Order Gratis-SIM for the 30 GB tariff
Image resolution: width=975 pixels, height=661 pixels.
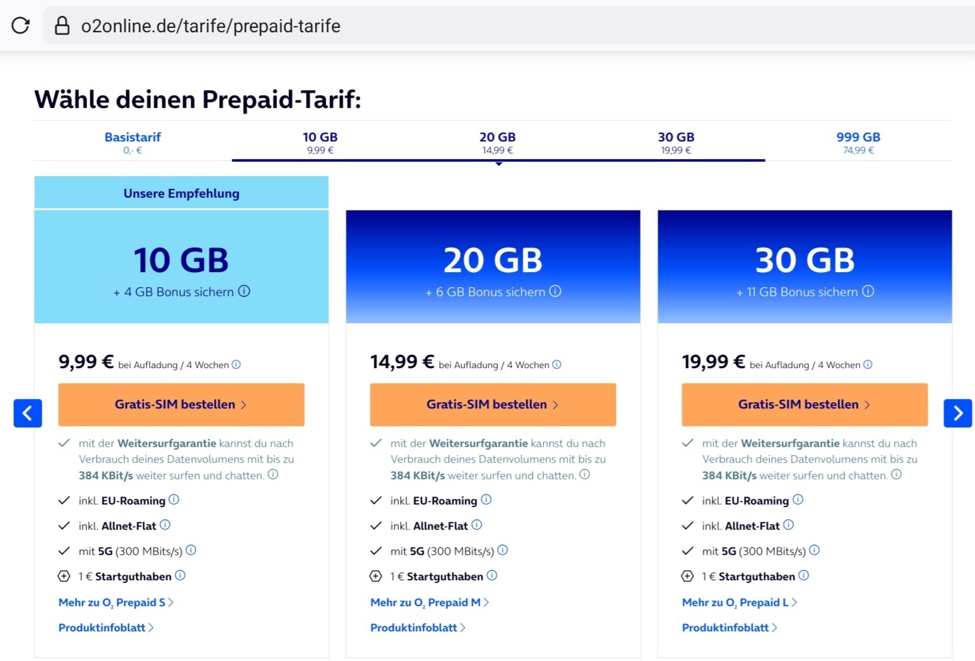[x=805, y=404]
